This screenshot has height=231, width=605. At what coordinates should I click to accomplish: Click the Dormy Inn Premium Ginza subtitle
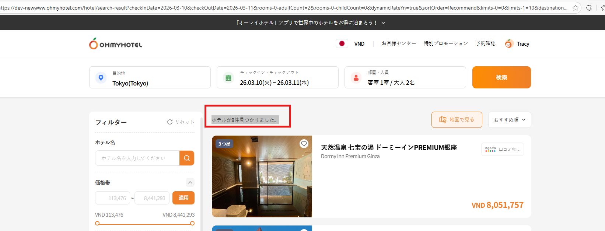(x=350, y=156)
